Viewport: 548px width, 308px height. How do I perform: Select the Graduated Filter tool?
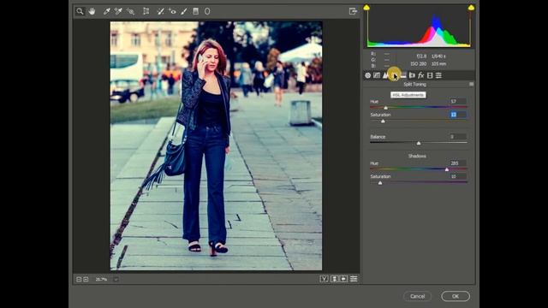(196, 11)
